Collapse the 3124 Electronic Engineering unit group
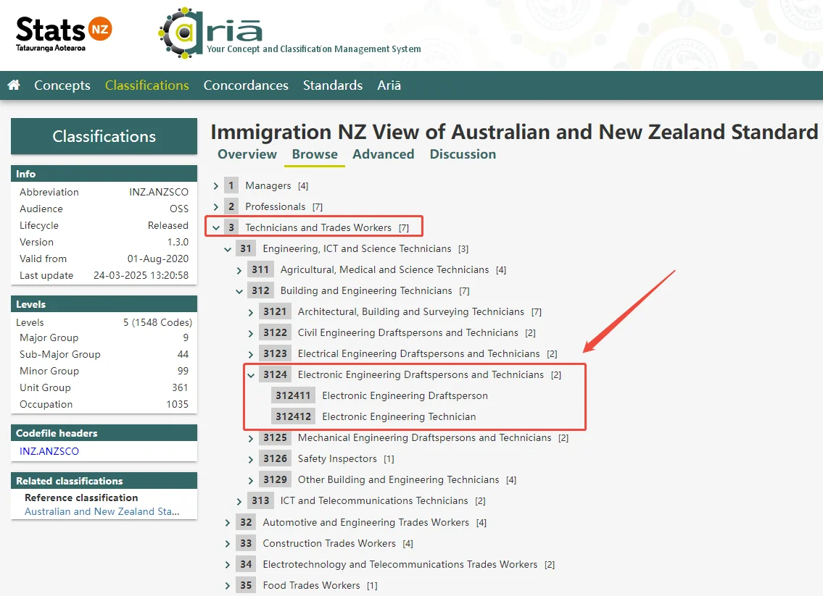 tap(252, 375)
